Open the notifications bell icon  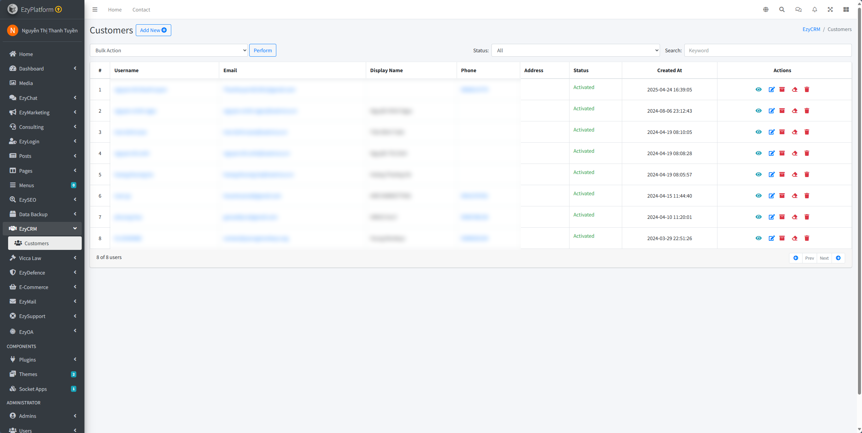(814, 9)
